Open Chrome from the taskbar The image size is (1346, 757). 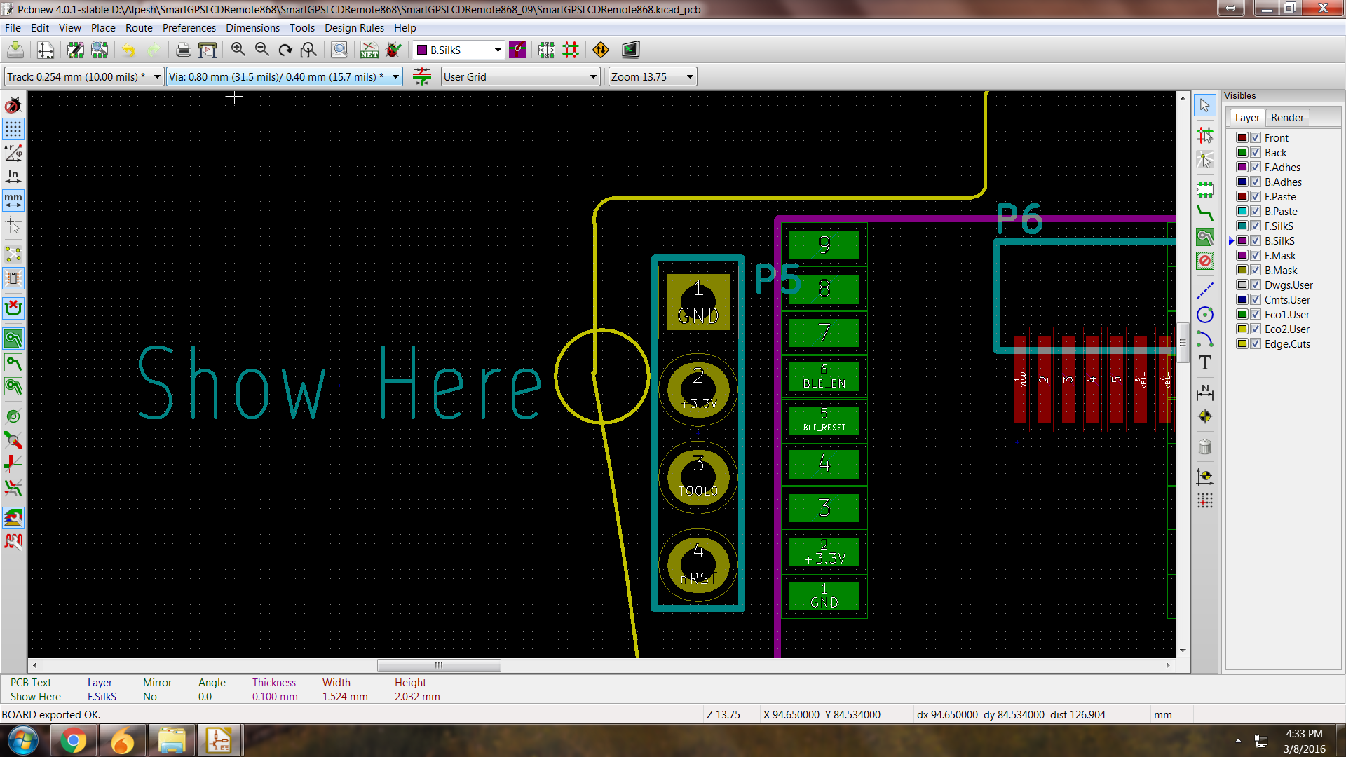pos(73,740)
